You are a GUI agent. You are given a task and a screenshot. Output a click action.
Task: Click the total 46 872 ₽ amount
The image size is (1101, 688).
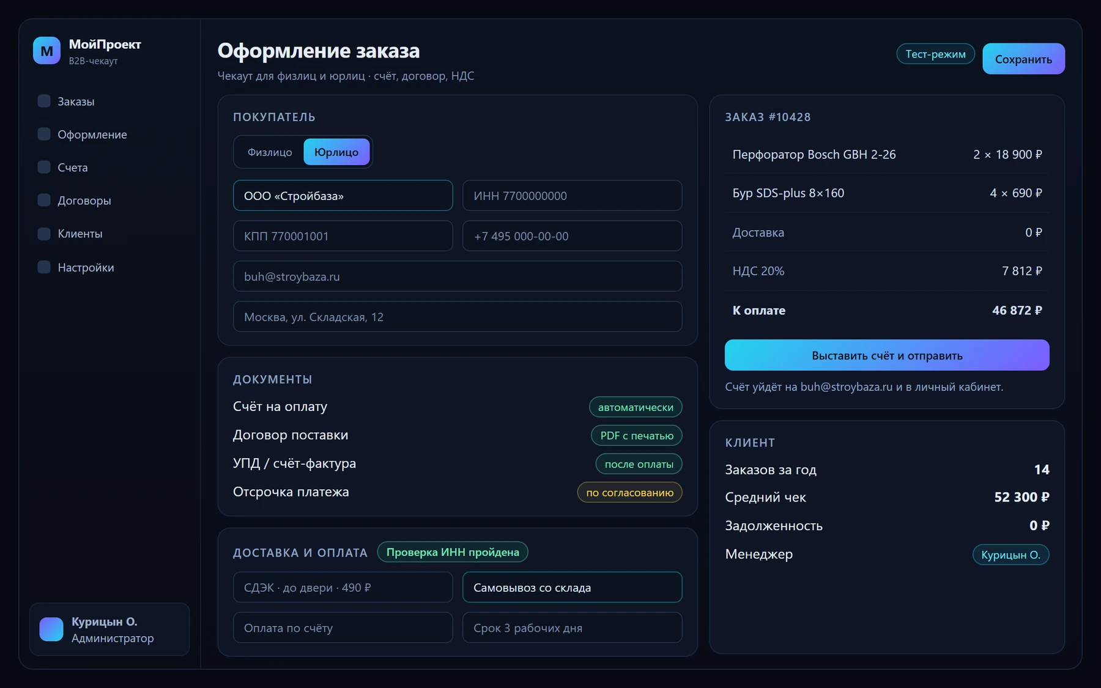tap(1017, 310)
